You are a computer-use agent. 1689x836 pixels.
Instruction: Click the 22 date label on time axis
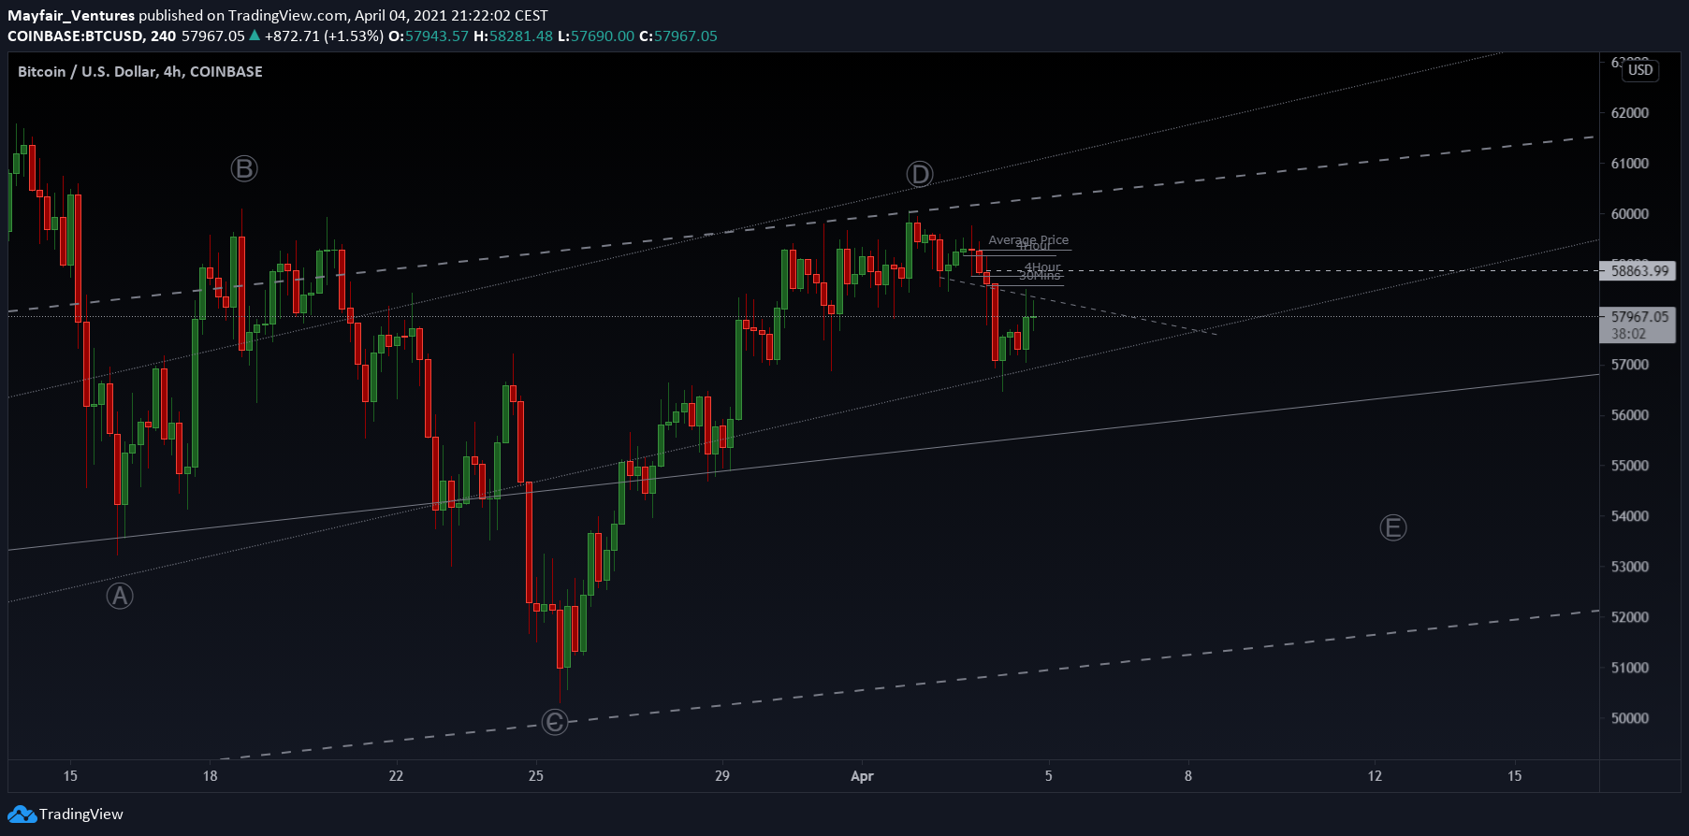click(x=397, y=776)
